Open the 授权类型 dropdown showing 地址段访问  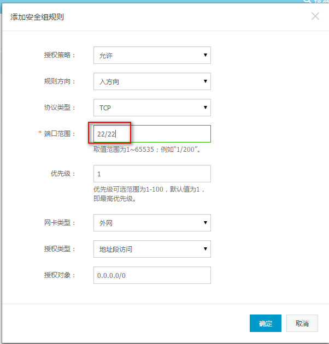[152, 249]
